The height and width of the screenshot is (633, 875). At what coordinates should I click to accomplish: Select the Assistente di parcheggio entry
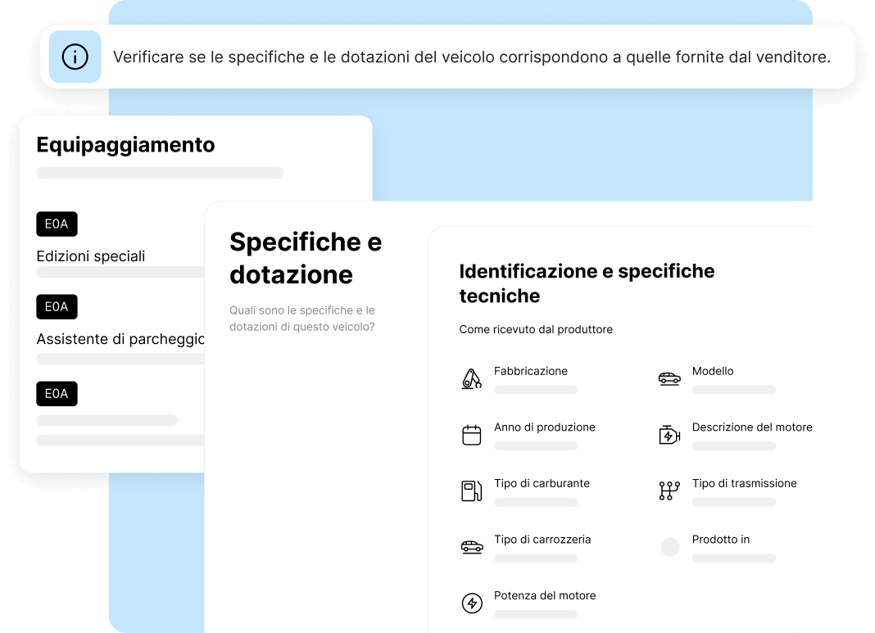[x=120, y=339]
